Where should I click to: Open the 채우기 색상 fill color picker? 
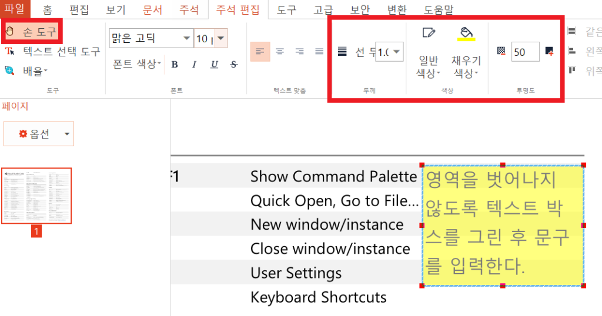pyautogui.click(x=466, y=52)
